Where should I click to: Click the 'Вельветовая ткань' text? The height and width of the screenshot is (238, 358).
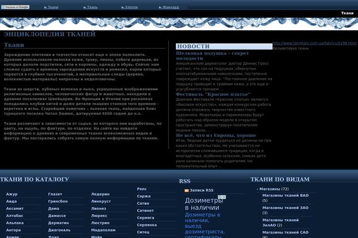click(x=291, y=48)
